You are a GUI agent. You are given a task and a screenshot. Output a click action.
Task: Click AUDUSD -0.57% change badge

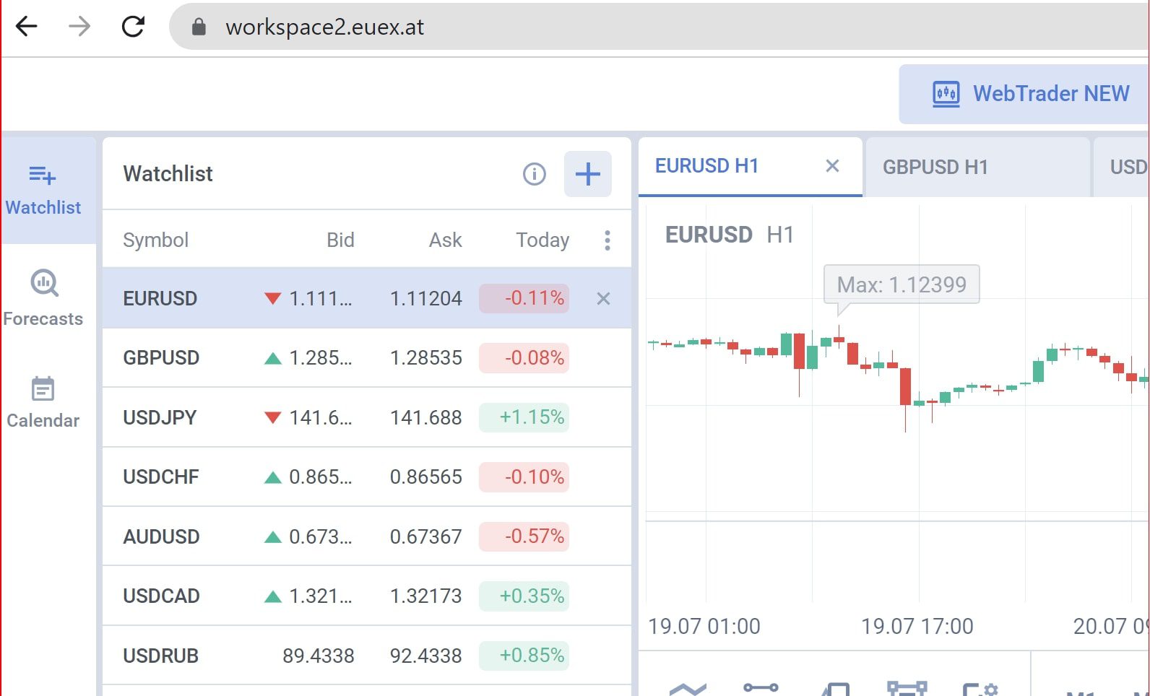coord(524,536)
